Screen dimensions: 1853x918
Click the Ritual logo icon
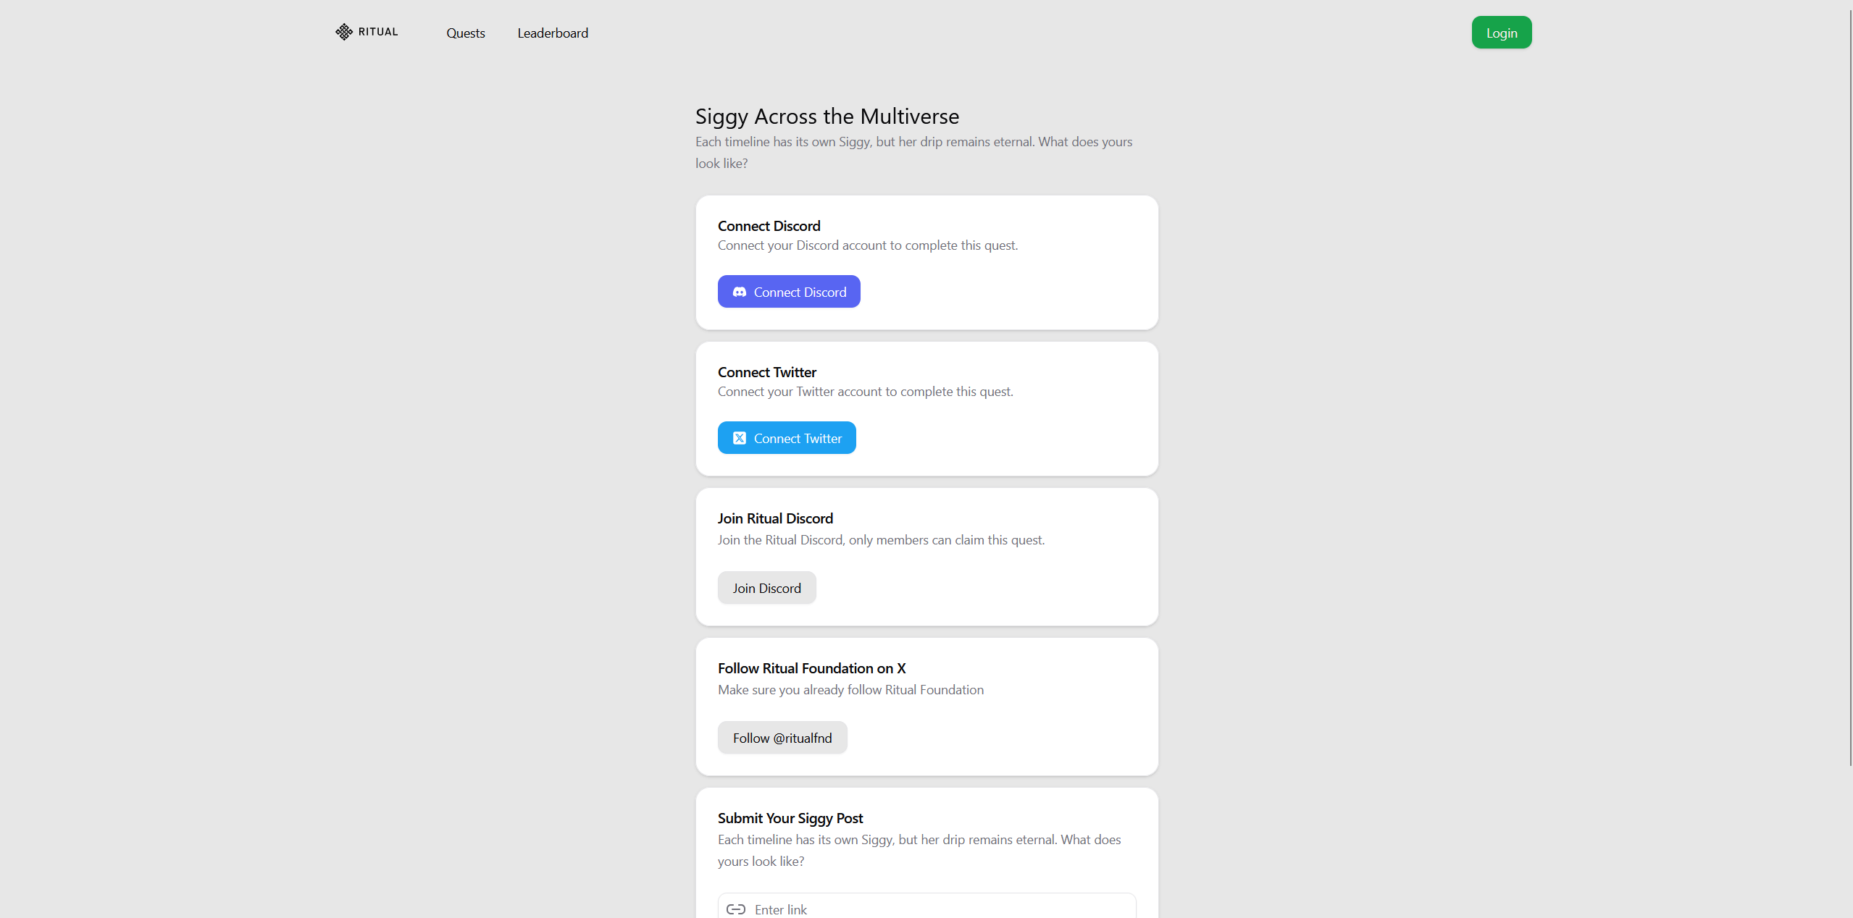click(343, 32)
